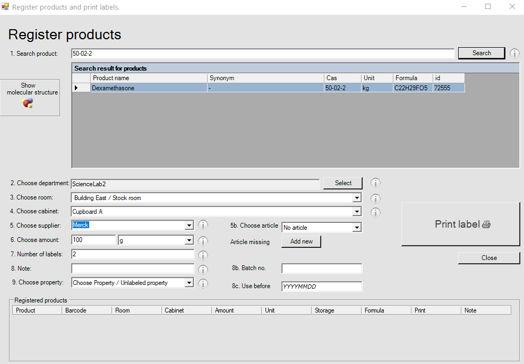The image size is (524, 364).
Task: Click Select button for department
Action: pyautogui.click(x=343, y=183)
